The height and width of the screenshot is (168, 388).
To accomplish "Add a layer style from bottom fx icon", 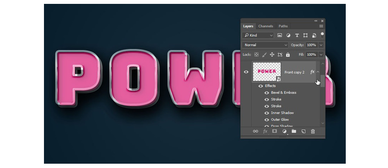I will [265, 131].
